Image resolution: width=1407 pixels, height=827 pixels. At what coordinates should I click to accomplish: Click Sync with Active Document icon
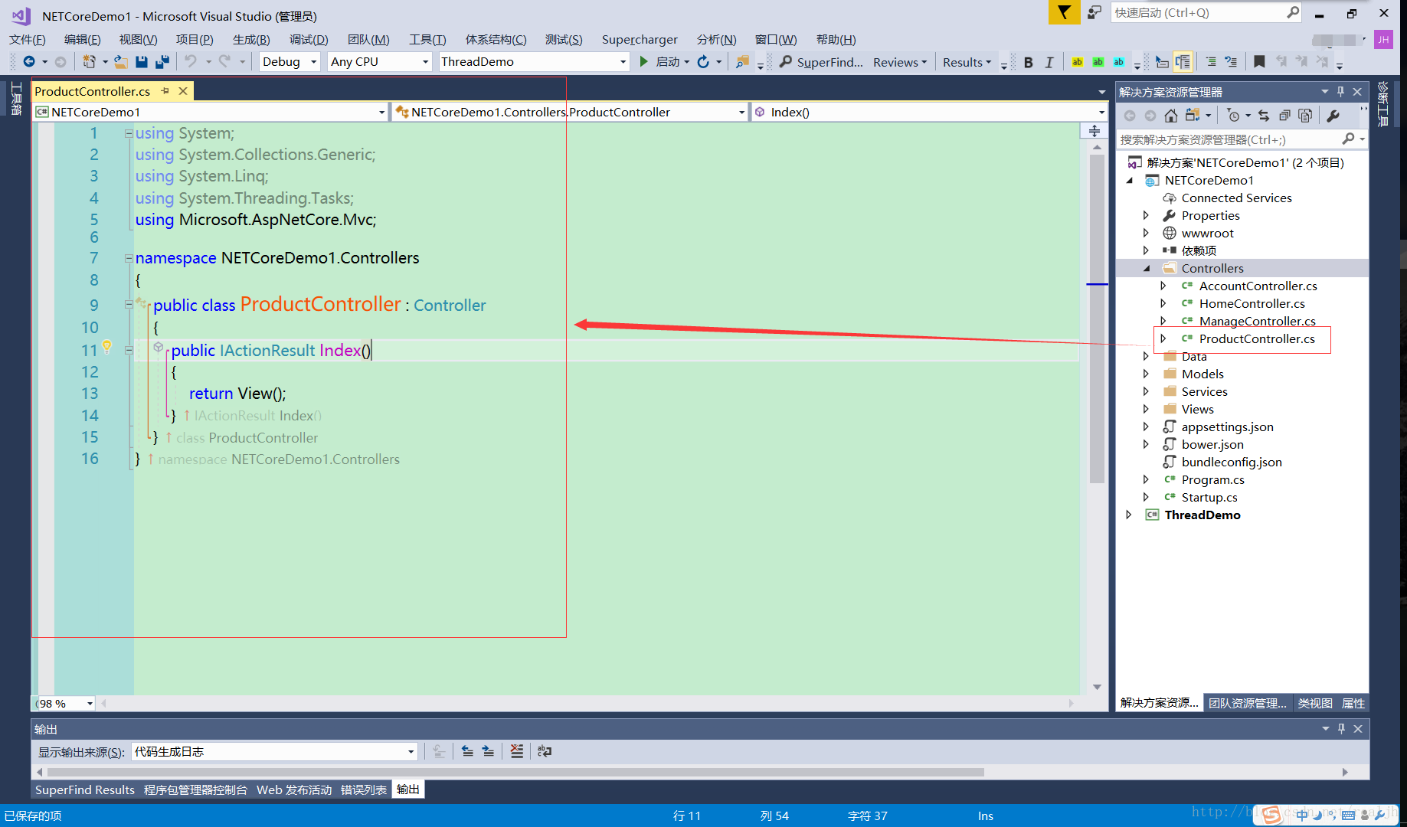point(1264,116)
